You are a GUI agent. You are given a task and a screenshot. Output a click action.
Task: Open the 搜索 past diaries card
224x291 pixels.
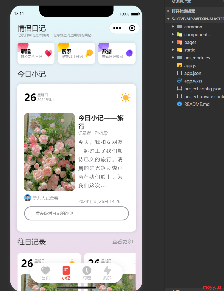[76, 53]
